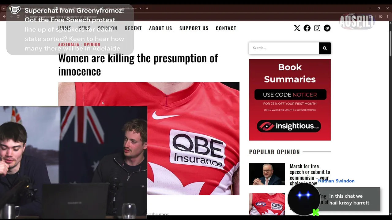Go back with the browser back arrow
Image resolution: width=392 pixels, height=220 pixels.
click(x=4, y=16)
